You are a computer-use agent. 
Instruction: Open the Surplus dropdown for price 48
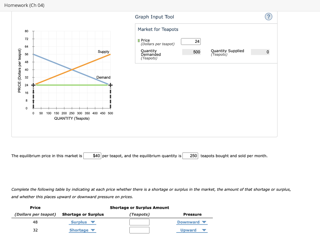pos(82,222)
